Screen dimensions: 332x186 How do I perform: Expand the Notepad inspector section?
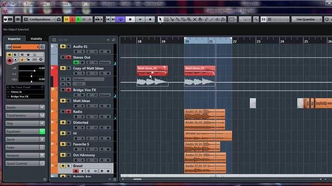click(25, 156)
